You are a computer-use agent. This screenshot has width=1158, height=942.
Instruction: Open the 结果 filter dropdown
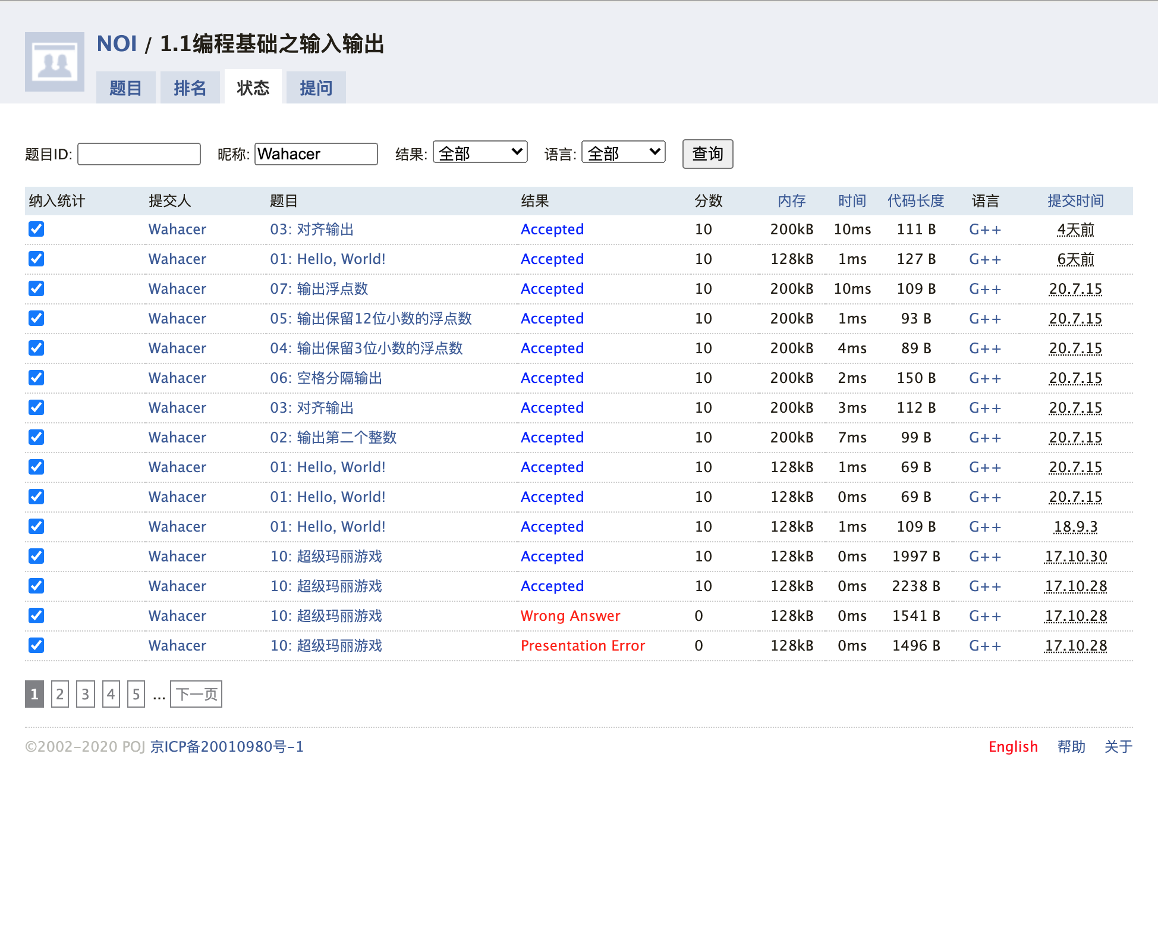pos(480,153)
